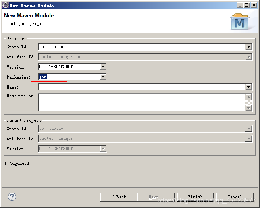Click the help question mark icon

[12, 197]
